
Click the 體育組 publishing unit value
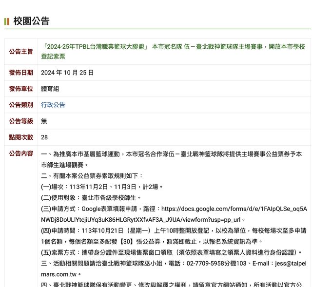pyautogui.click(x=50, y=89)
